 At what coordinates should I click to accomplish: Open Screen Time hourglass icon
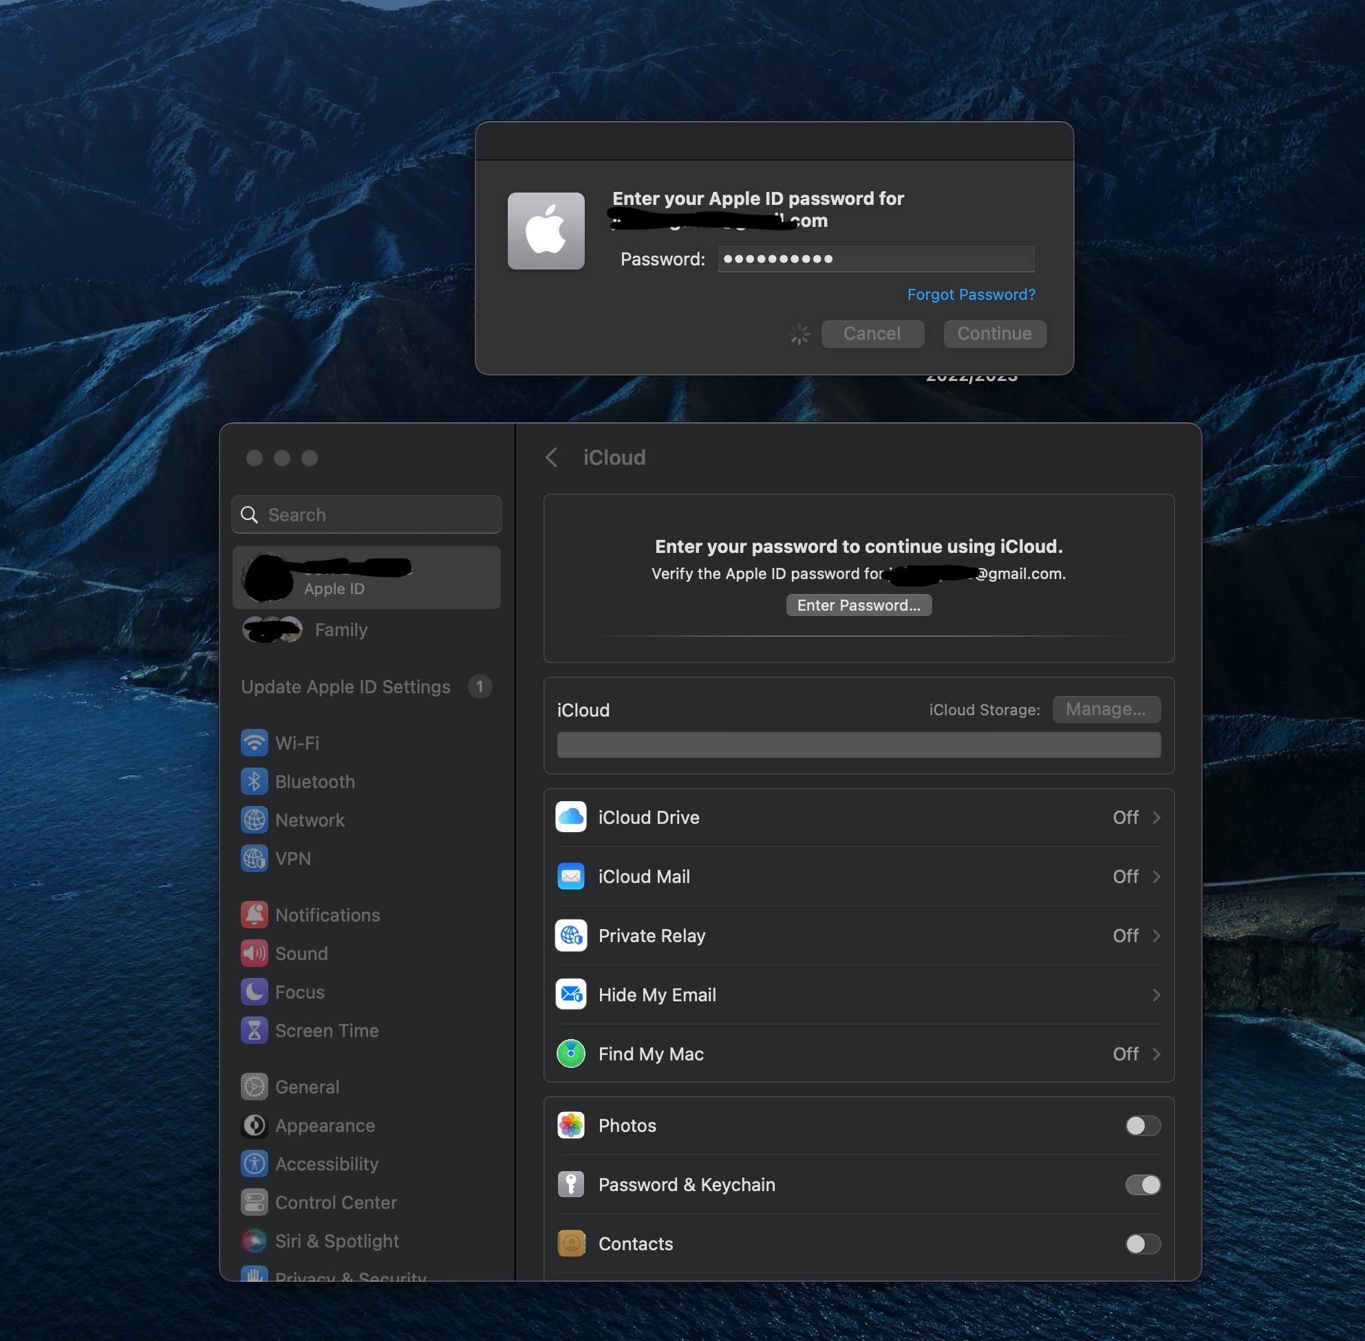[x=254, y=1029]
